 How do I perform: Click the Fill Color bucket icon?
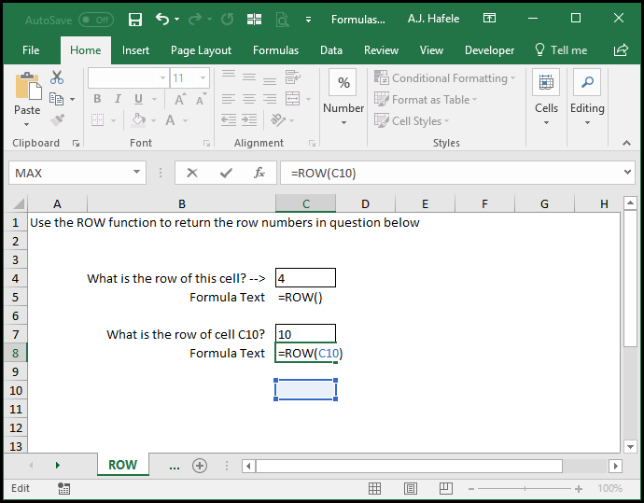tap(138, 120)
